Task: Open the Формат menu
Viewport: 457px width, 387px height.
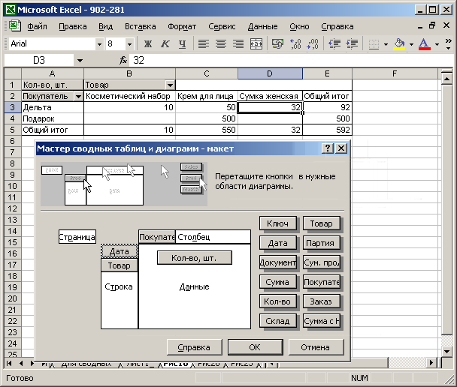Action: click(x=182, y=26)
